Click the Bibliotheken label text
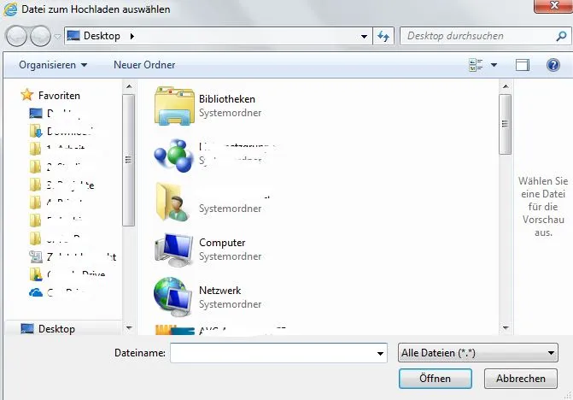 (227, 99)
